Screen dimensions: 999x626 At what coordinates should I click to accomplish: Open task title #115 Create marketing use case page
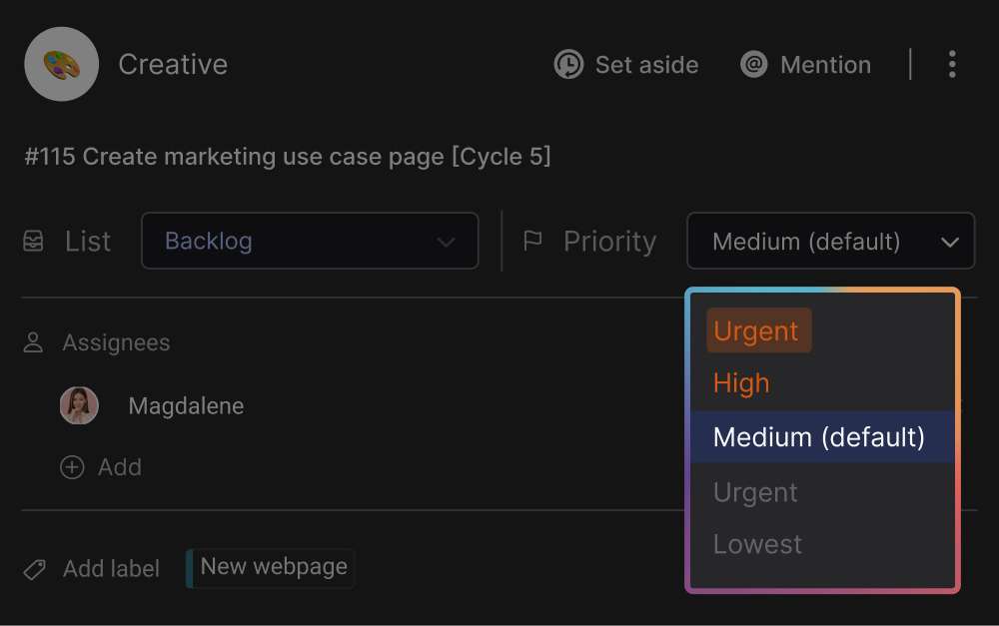coord(288,157)
